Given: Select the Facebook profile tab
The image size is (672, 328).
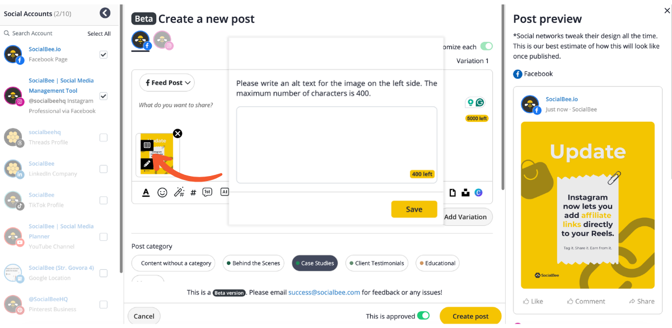Looking at the screenshot, I should [x=140, y=40].
